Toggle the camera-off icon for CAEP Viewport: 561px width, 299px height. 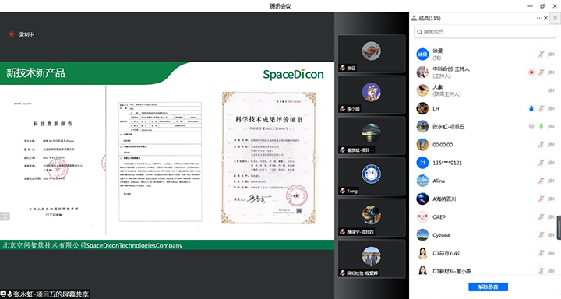[x=551, y=217]
